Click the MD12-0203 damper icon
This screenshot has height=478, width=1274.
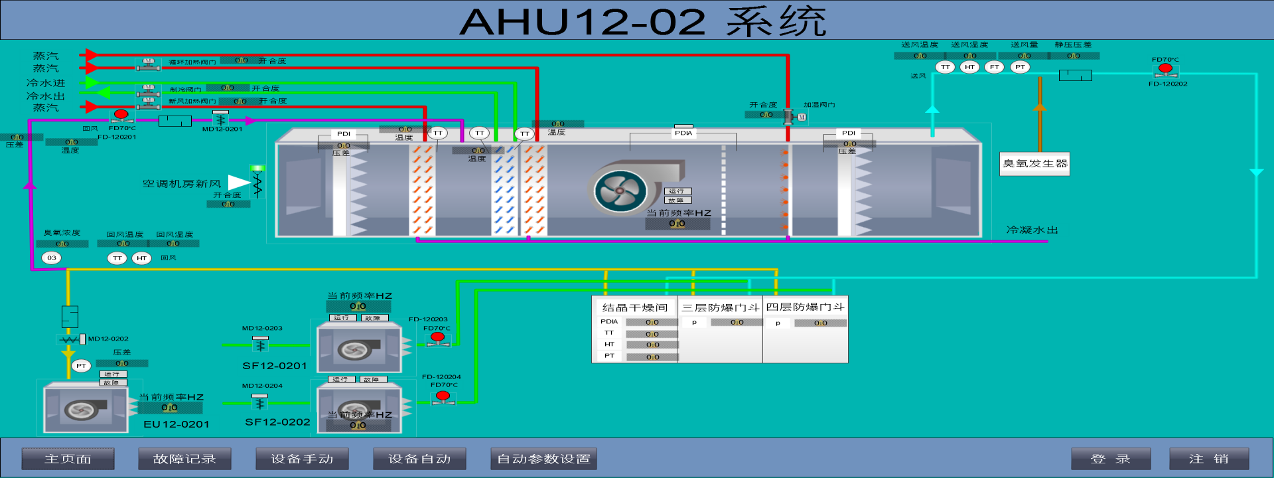260,345
